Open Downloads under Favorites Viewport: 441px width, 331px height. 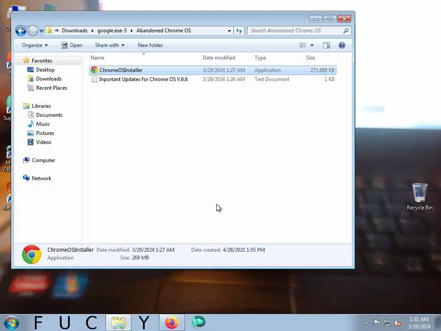pyautogui.click(x=49, y=78)
